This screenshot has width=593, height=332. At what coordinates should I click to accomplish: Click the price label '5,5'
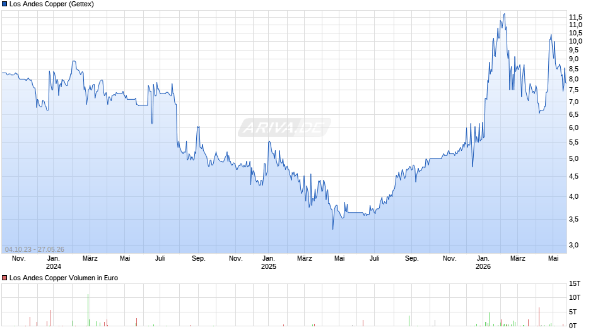[573, 143]
